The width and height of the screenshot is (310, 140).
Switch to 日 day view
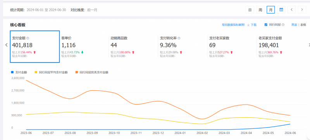click(250, 10)
